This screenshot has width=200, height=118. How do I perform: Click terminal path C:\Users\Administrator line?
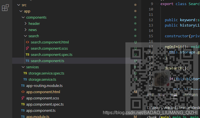173,108
